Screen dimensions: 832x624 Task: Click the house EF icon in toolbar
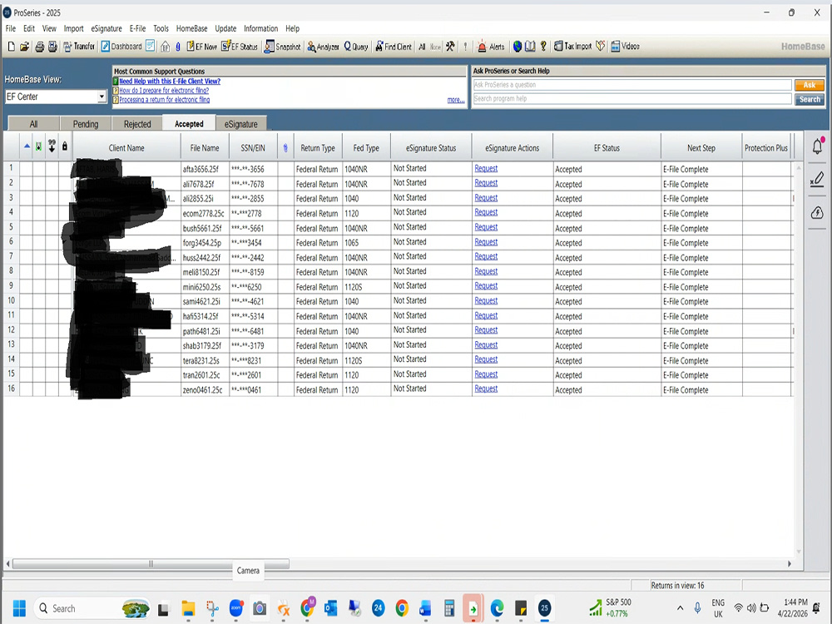pos(165,47)
